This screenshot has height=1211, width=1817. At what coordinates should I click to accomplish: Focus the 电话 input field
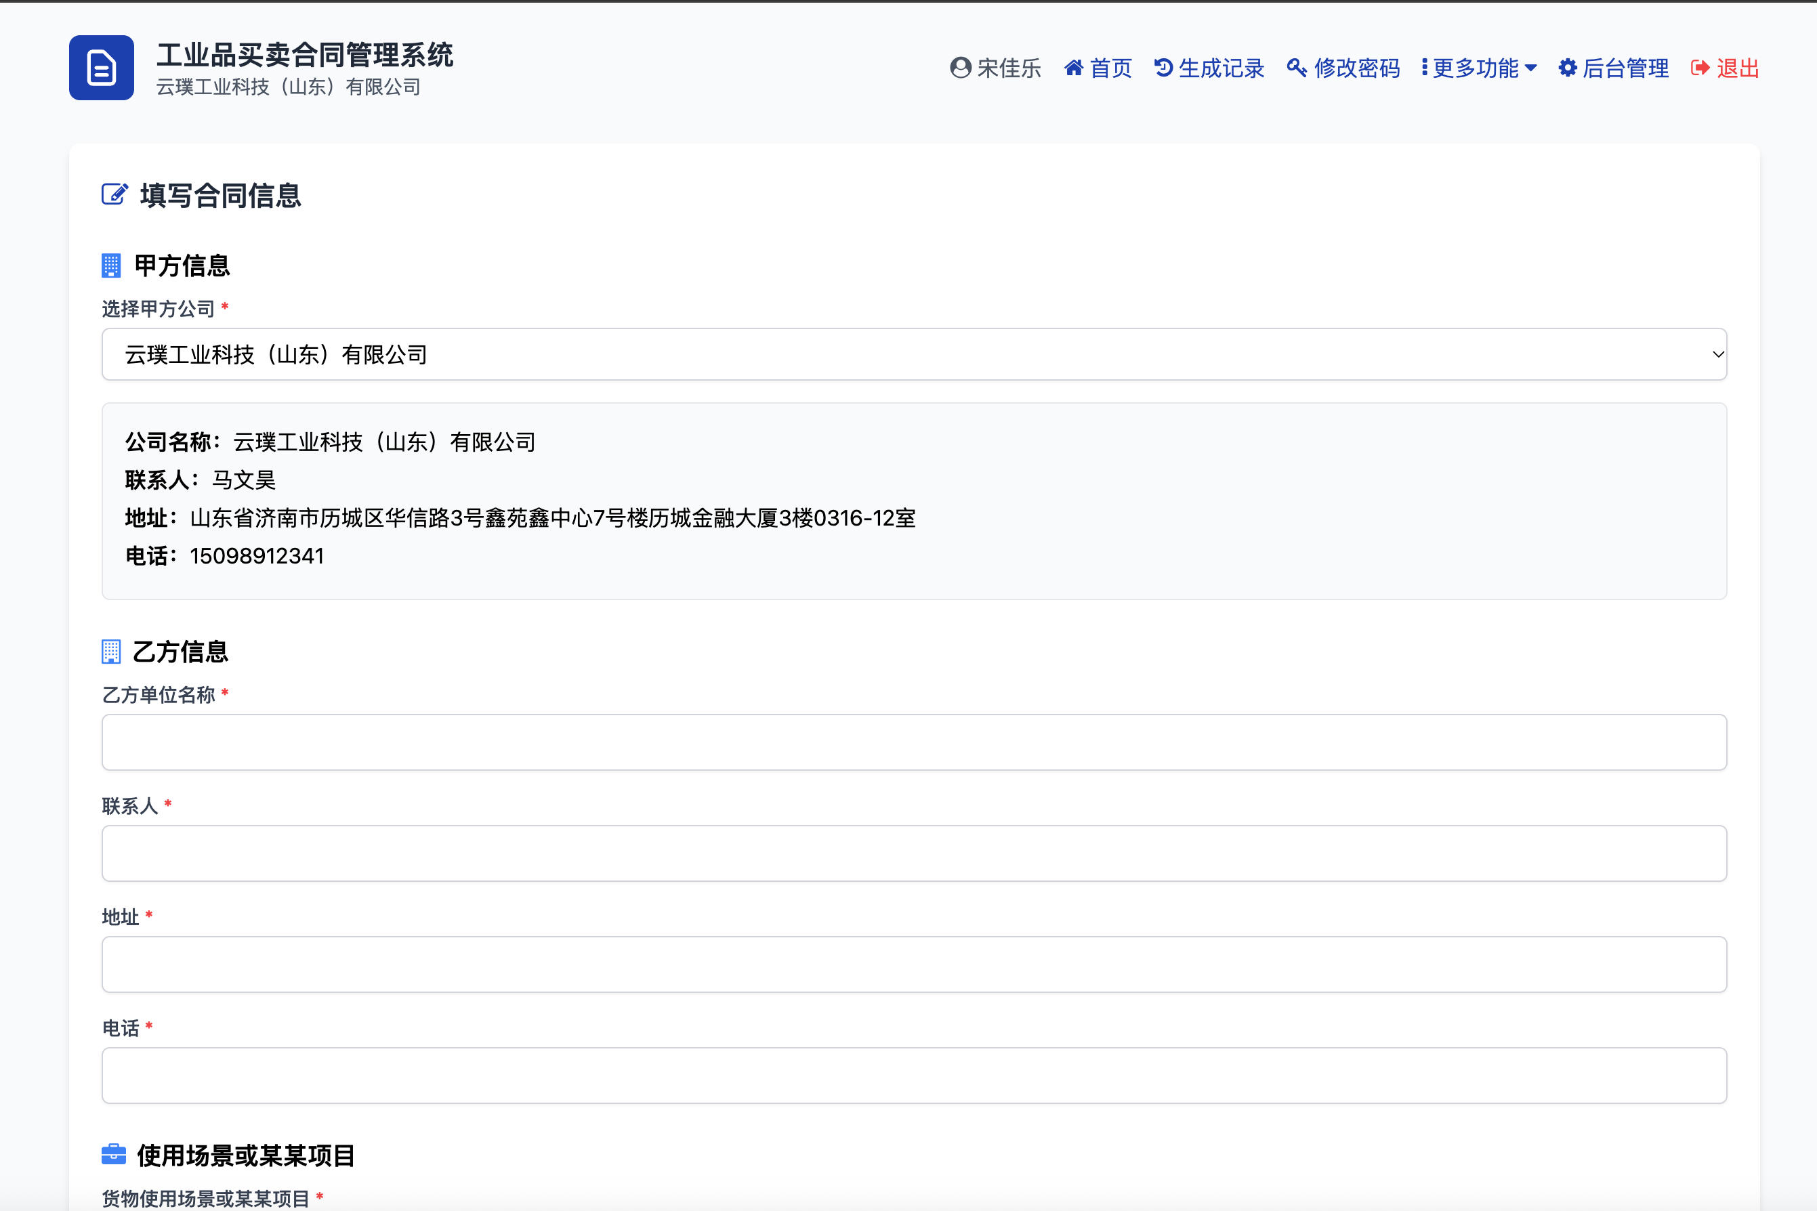[x=914, y=1075]
